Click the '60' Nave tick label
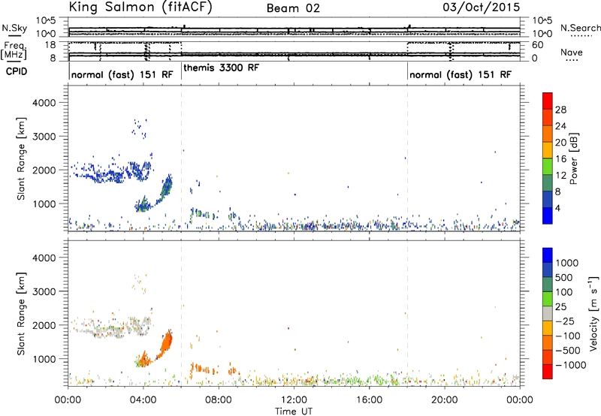 coord(537,45)
